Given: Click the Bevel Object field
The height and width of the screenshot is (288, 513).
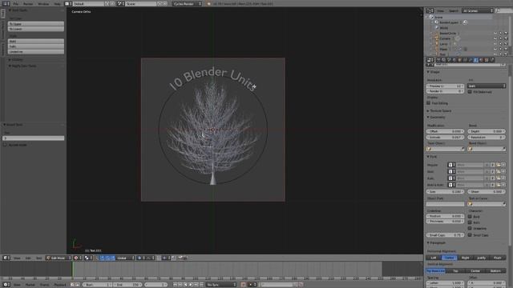Looking at the screenshot, I should tap(487, 149).
